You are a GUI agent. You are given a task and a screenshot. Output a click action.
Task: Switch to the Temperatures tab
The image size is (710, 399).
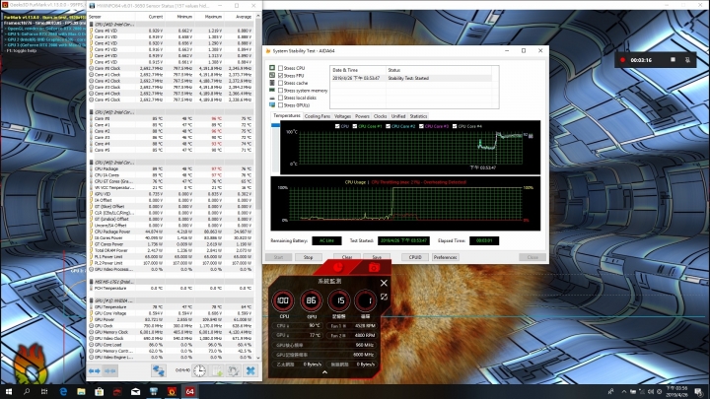coord(287,116)
